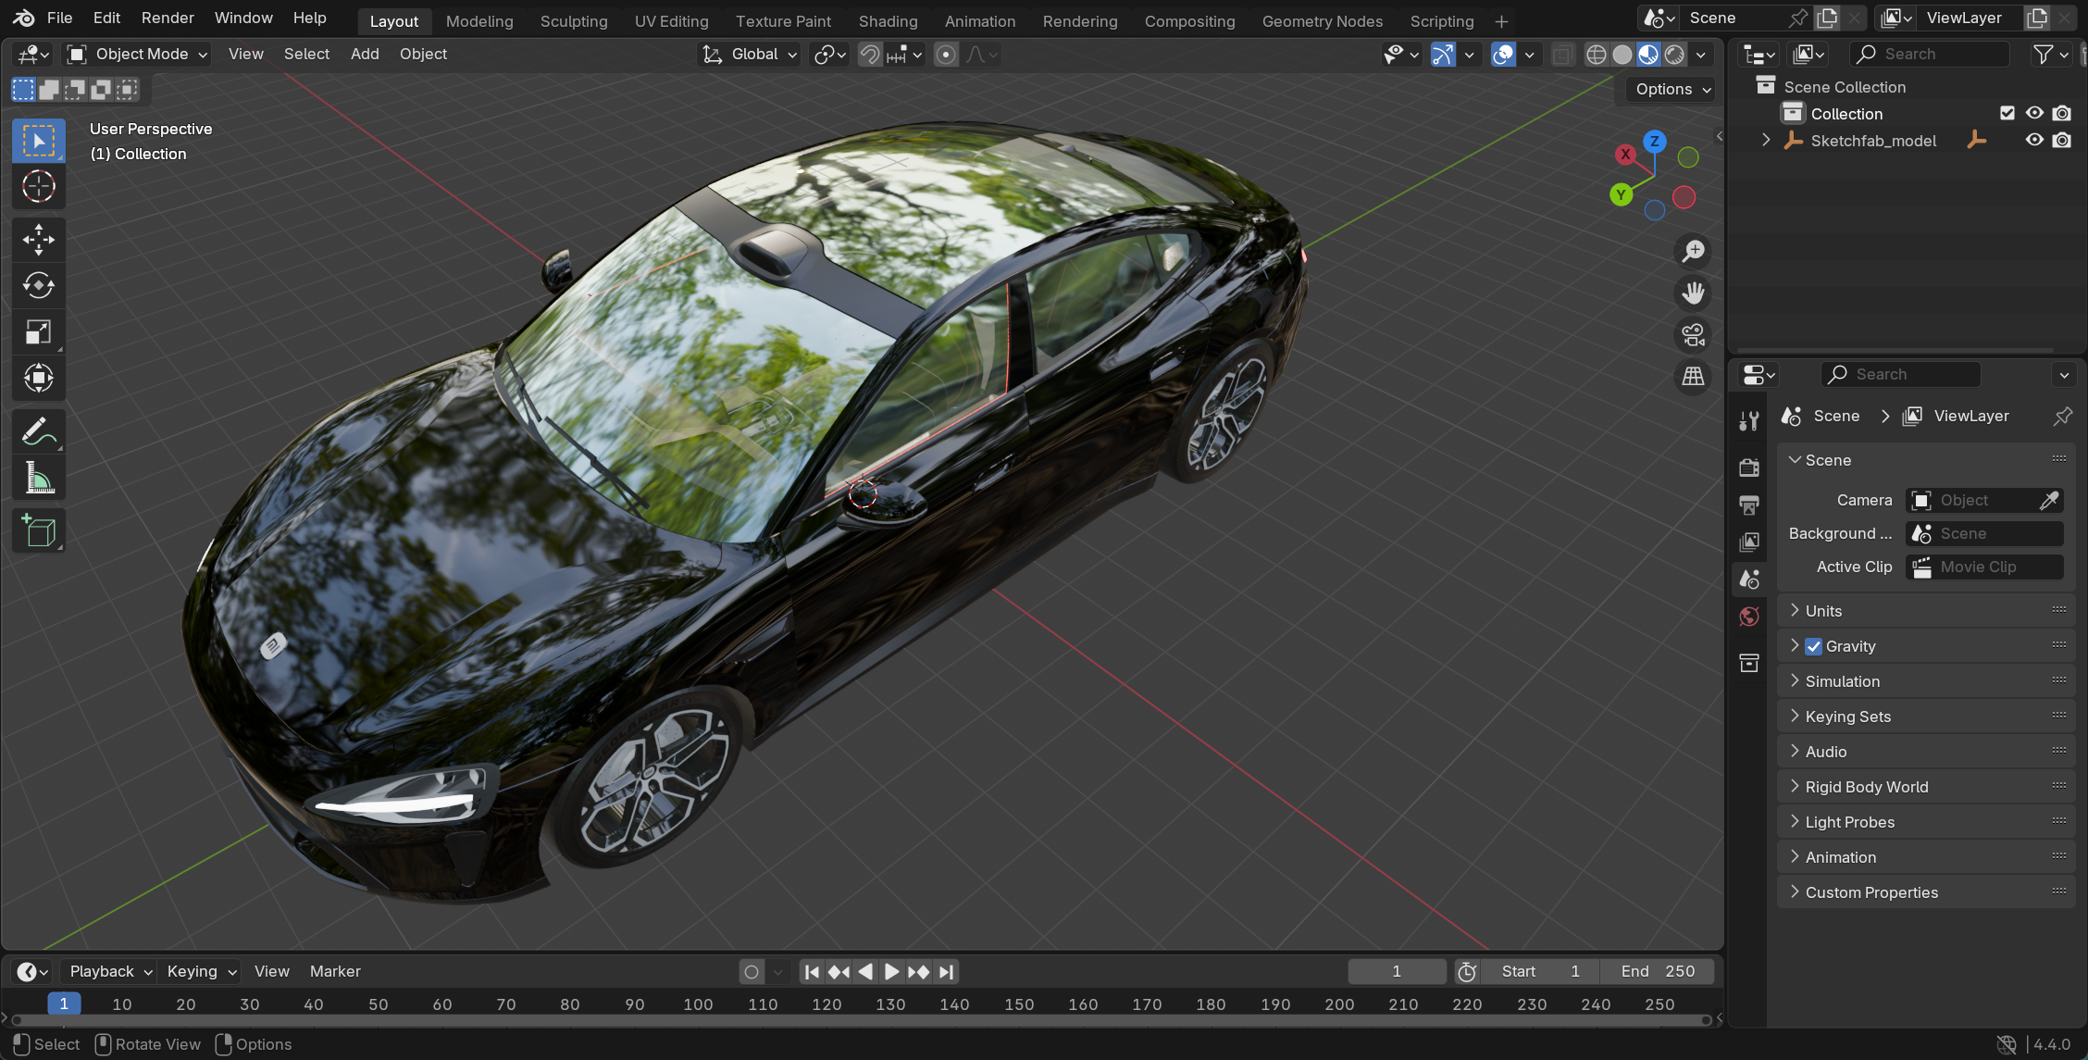Image resolution: width=2088 pixels, height=1060 pixels.
Task: Select the Move tool in toolbar
Action: [x=38, y=239]
